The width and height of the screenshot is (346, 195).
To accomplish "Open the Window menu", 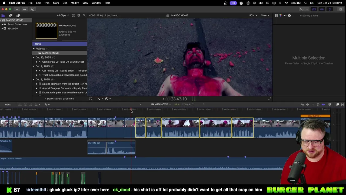I will click(97, 3).
